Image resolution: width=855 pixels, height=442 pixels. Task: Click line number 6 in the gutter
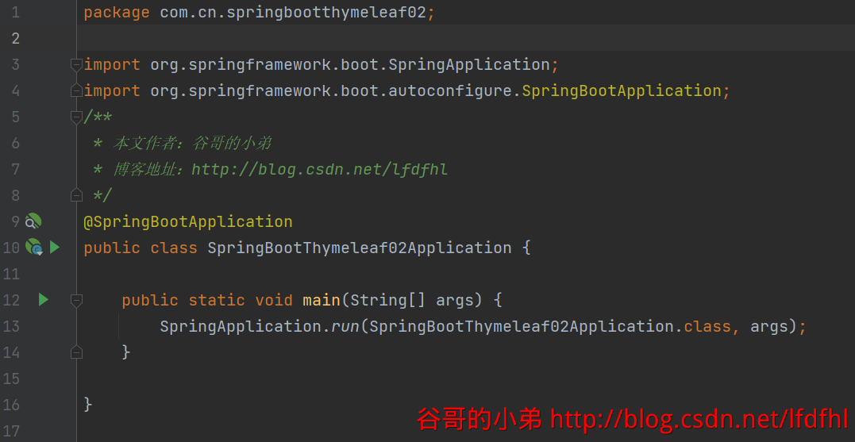pos(15,143)
